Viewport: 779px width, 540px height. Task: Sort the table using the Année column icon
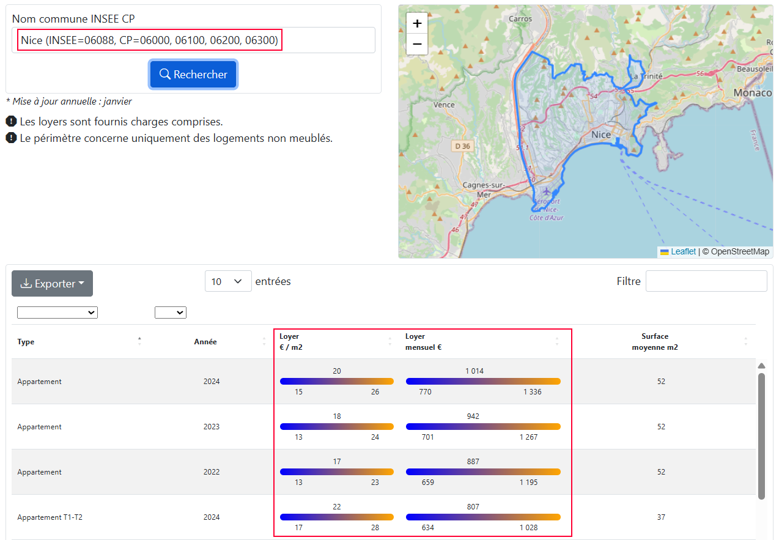[262, 341]
